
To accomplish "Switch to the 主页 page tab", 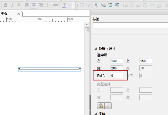I will click(4, 14).
